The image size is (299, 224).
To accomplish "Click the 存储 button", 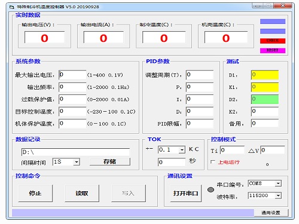I will [x=109, y=161].
